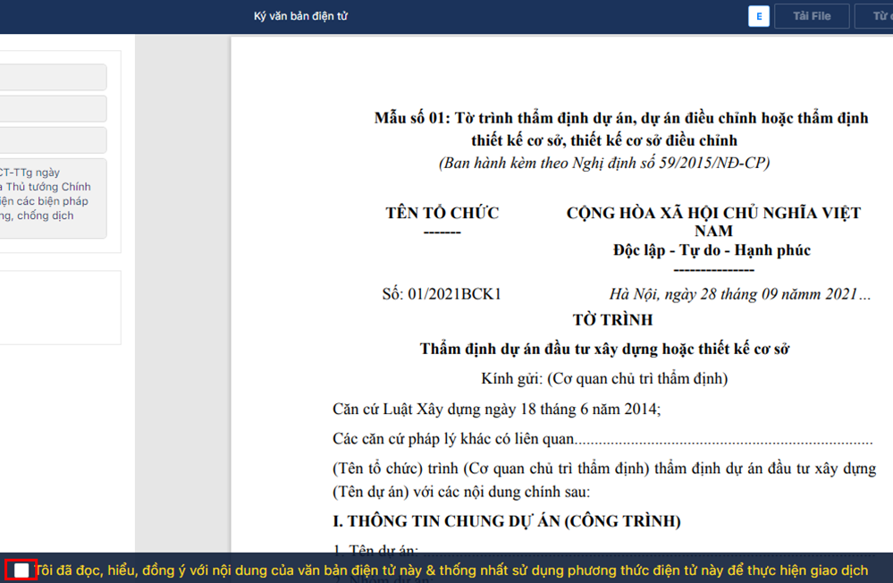893x583 pixels.
Task: Click the Tải File button
Action: (812, 16)
